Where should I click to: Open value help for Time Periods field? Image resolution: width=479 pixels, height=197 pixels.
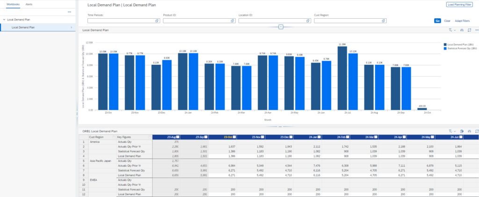[x=157, y=21]
